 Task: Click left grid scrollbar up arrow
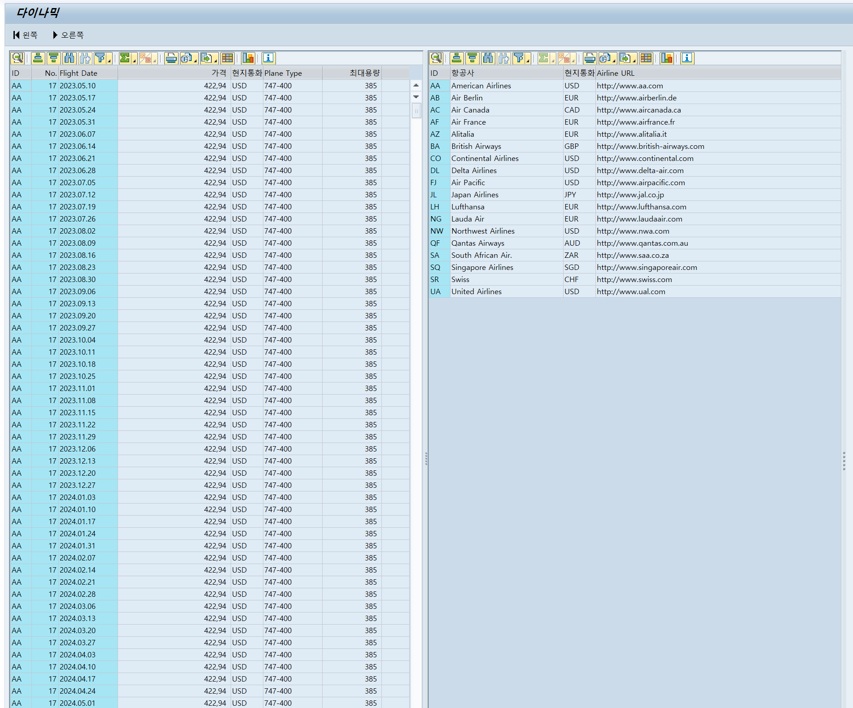(x=416, y=85)
